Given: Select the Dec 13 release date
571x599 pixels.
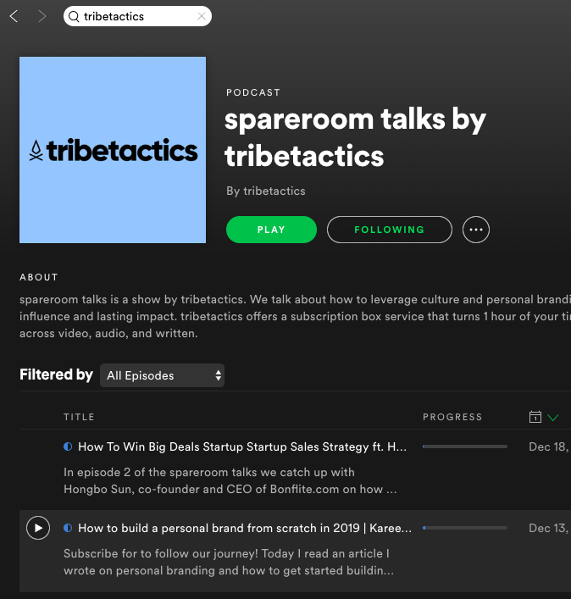Looking at the screenshot, I should tap(549, 528).
